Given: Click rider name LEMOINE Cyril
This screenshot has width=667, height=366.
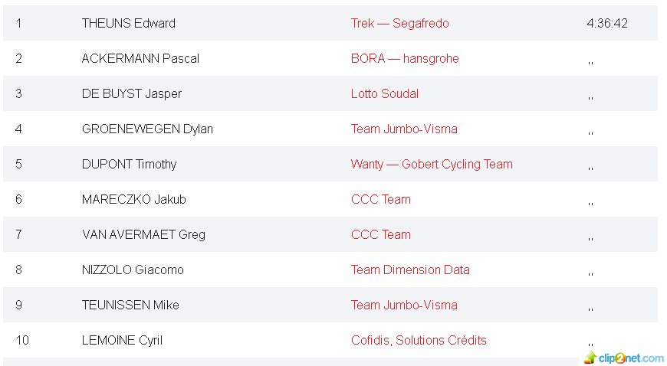Looking at the screenshot, I should (x=122, y=341).
